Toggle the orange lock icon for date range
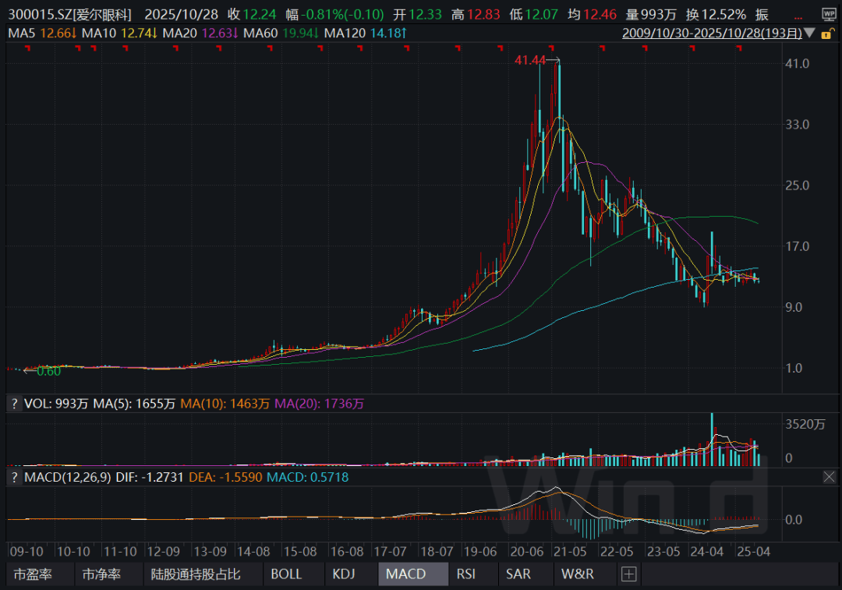This screenshot has width=842, height=590. (x=830, y=33)
